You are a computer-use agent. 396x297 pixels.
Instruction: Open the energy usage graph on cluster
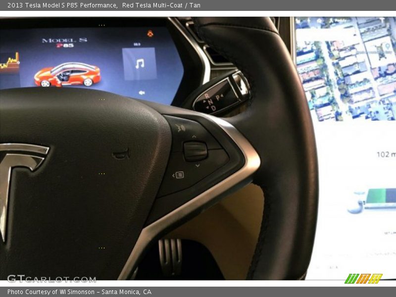[x=9, y=62]
